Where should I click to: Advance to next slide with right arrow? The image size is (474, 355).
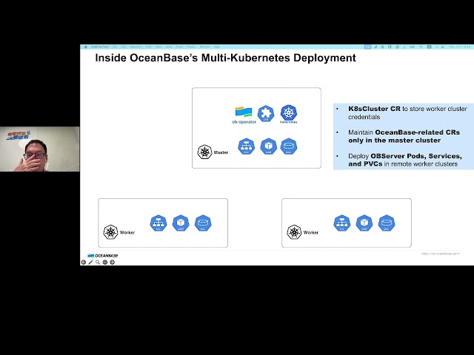[112, 262]
